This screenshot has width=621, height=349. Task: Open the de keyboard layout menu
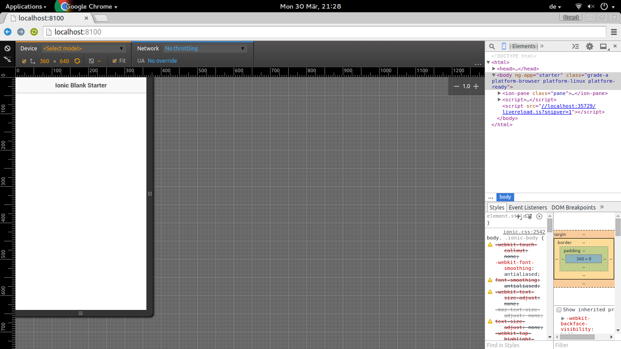point(555,6)
